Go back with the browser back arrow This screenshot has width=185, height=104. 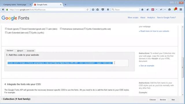(x=3, y=10)
